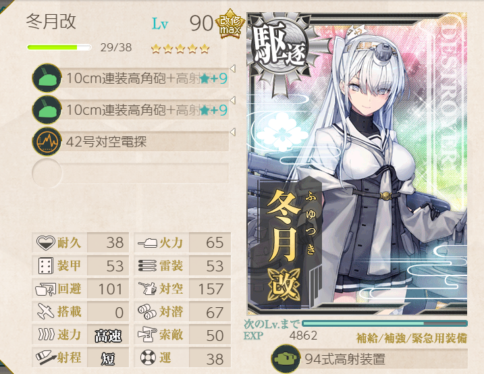The image size is (484, 374).
Task: Click the second 10cm high-angle gun icon
Action: click(x=47, y=110)
